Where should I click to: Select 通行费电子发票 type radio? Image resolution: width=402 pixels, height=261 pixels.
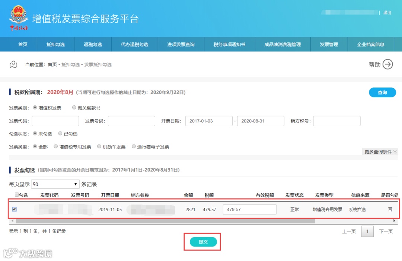(134, 146)
